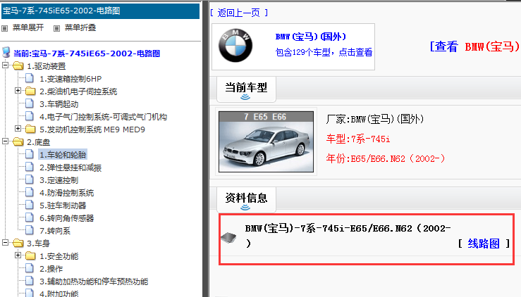Click the 车型:7系-745i text
Screen dimensions: 521x297
click(358, 139)
